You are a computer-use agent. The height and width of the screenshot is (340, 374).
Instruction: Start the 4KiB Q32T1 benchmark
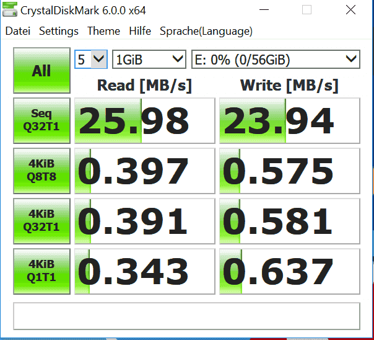(x=41, y=221)
